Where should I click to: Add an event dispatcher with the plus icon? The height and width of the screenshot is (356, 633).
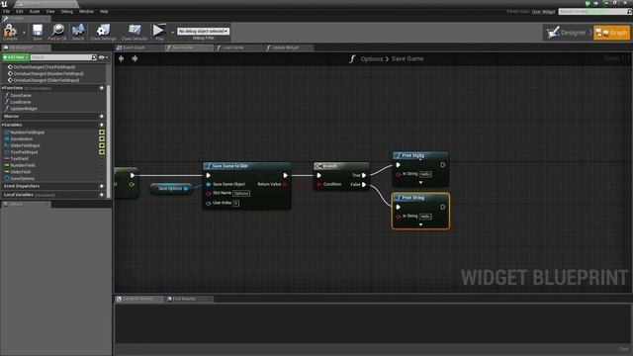101,186
